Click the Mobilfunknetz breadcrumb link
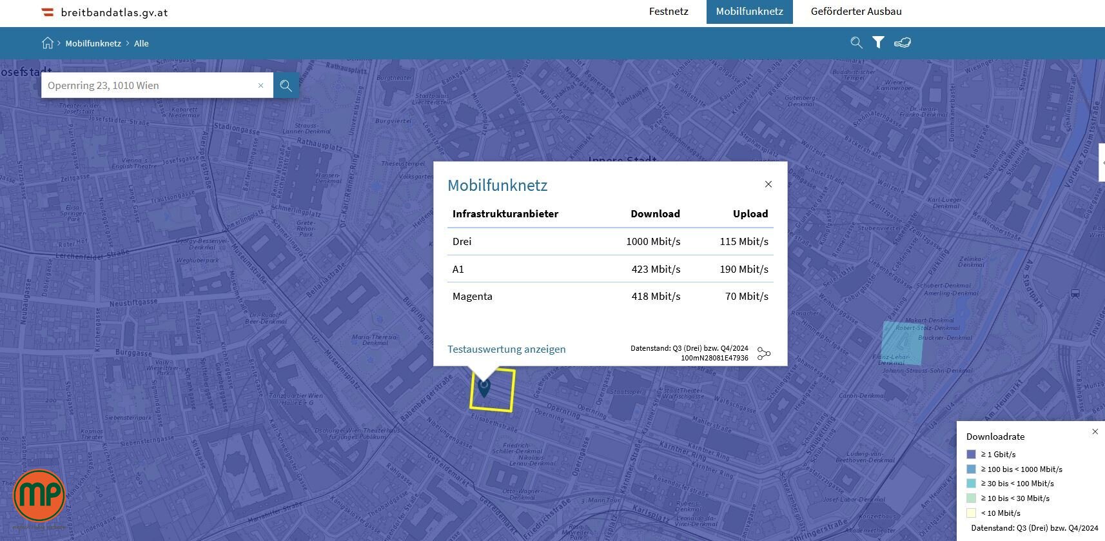This screenshot has height=541, width=1105. pyautogui.click(x=93, y=43)
